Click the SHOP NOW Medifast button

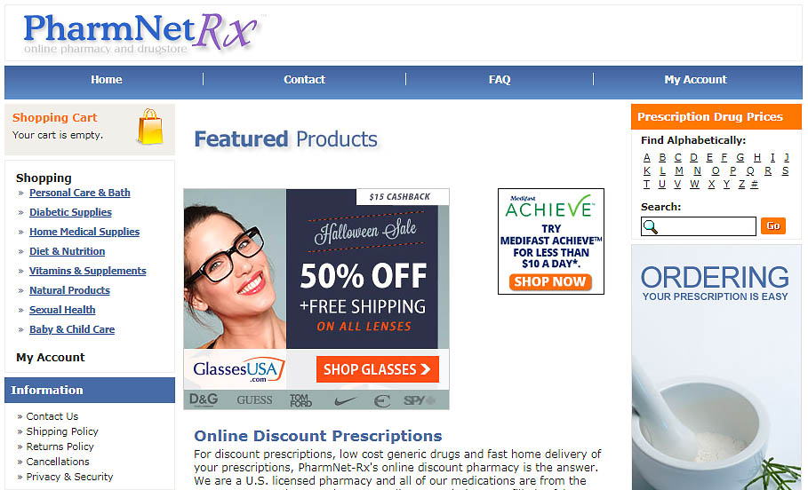point(550,281)
